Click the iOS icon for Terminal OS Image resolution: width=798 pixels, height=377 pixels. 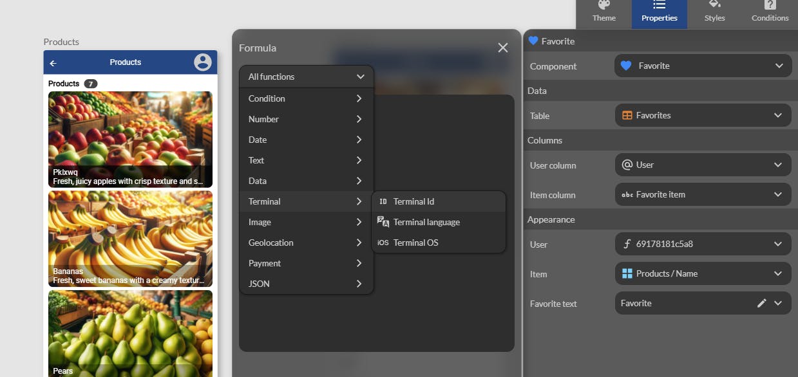point(383,243)
